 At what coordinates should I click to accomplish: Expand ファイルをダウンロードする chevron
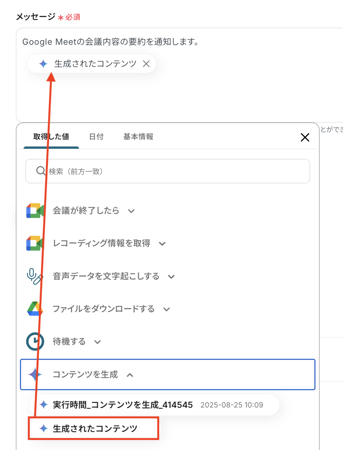pos(167,309)
